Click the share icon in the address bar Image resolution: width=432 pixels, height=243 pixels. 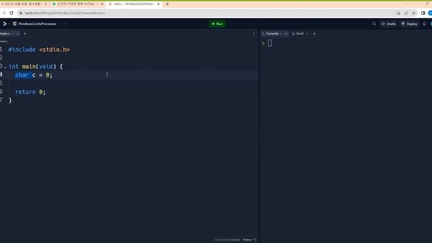tap(406, 13)
